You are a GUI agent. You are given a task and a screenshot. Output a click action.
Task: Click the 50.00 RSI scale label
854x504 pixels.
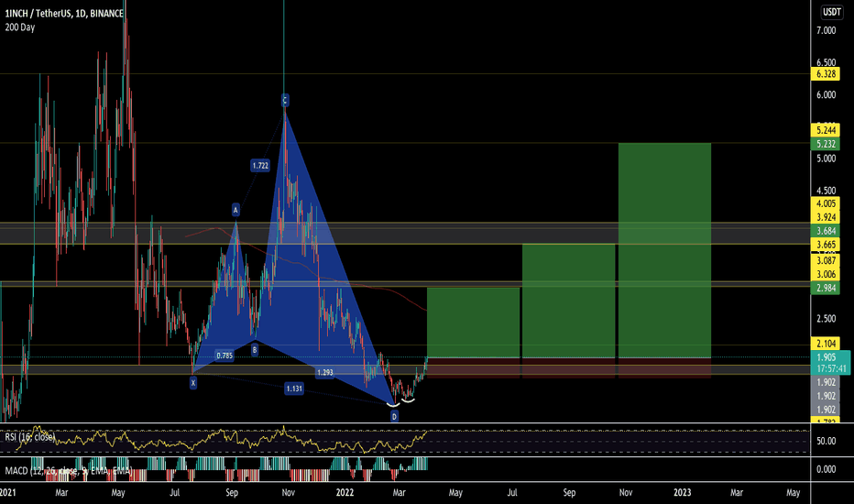pos(826,441)
